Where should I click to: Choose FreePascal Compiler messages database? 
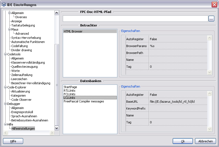pyautogui.click(x=84, y=101)
